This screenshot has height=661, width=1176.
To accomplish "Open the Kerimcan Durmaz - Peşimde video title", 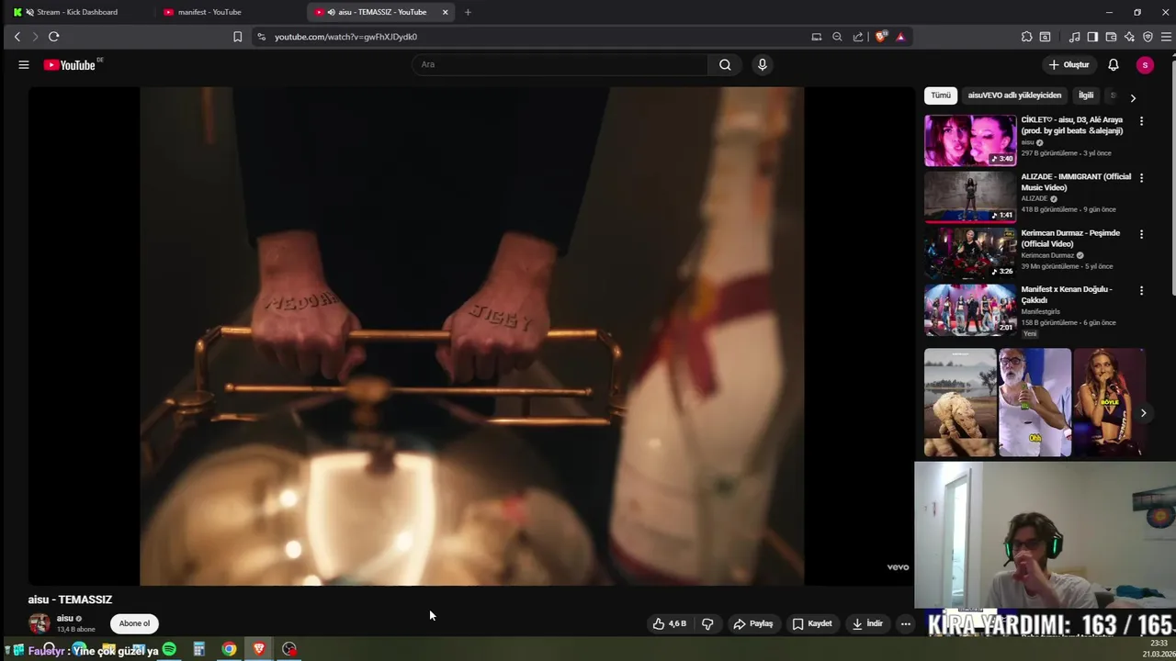I will coord(1070,239).
